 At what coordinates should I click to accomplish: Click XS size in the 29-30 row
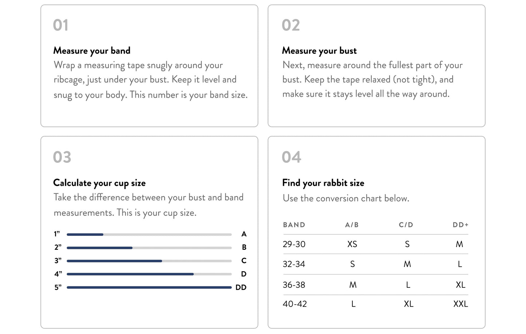click(352, 244)
